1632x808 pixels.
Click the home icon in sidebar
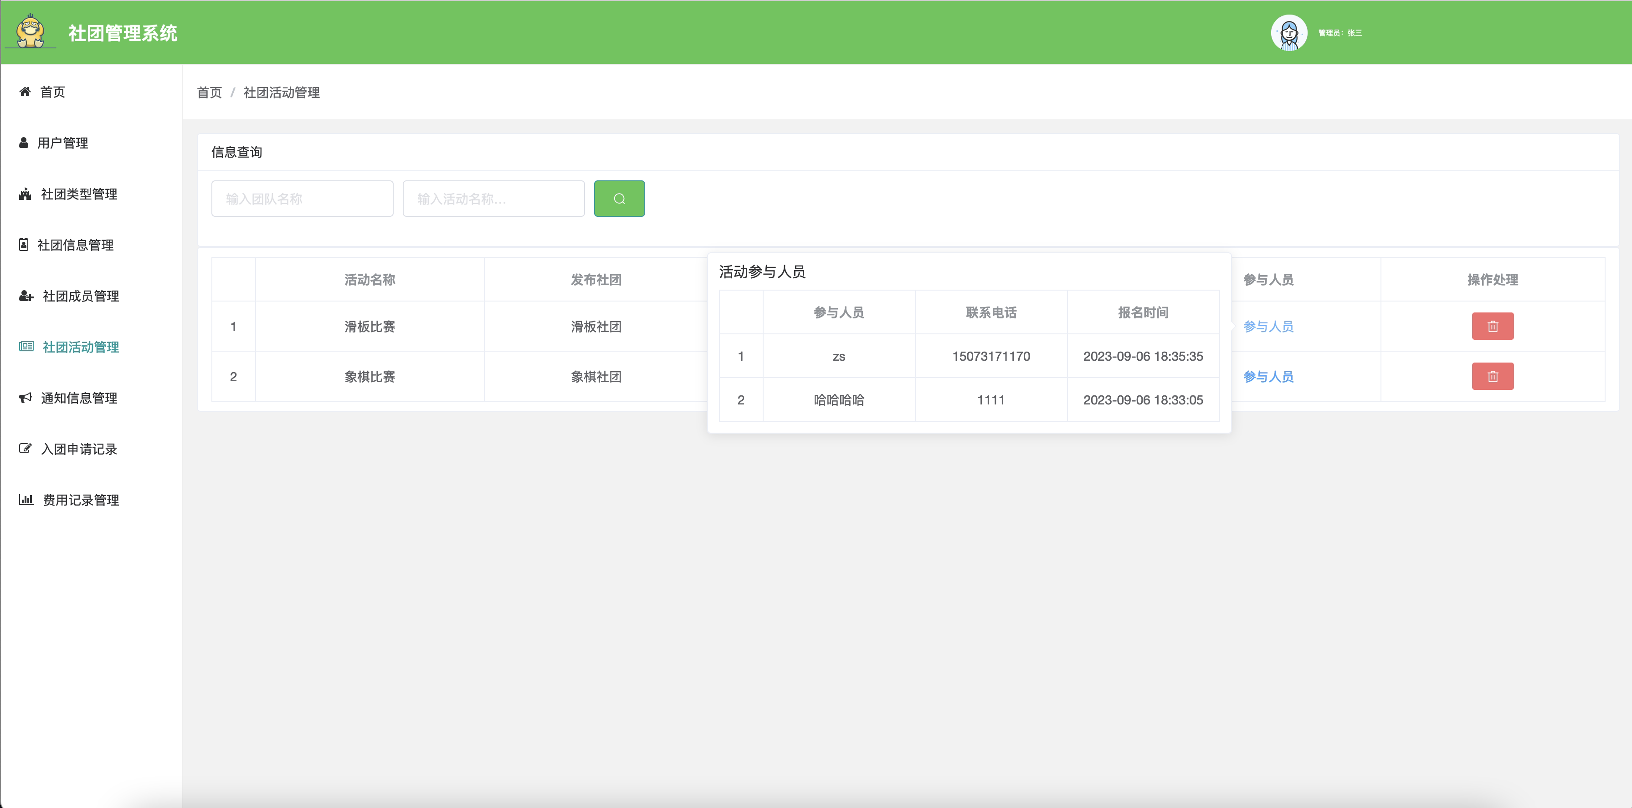tap(25, 92)
